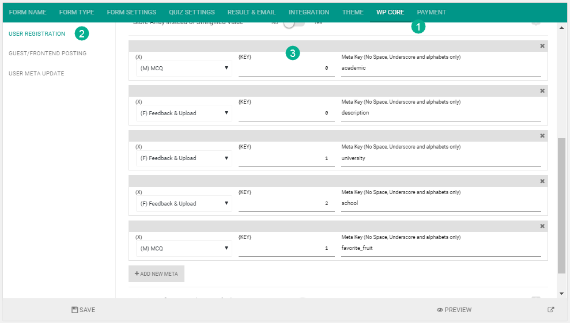Open User Meta Update section
This screenshot has width=570, height=323.
pos(36,73)
